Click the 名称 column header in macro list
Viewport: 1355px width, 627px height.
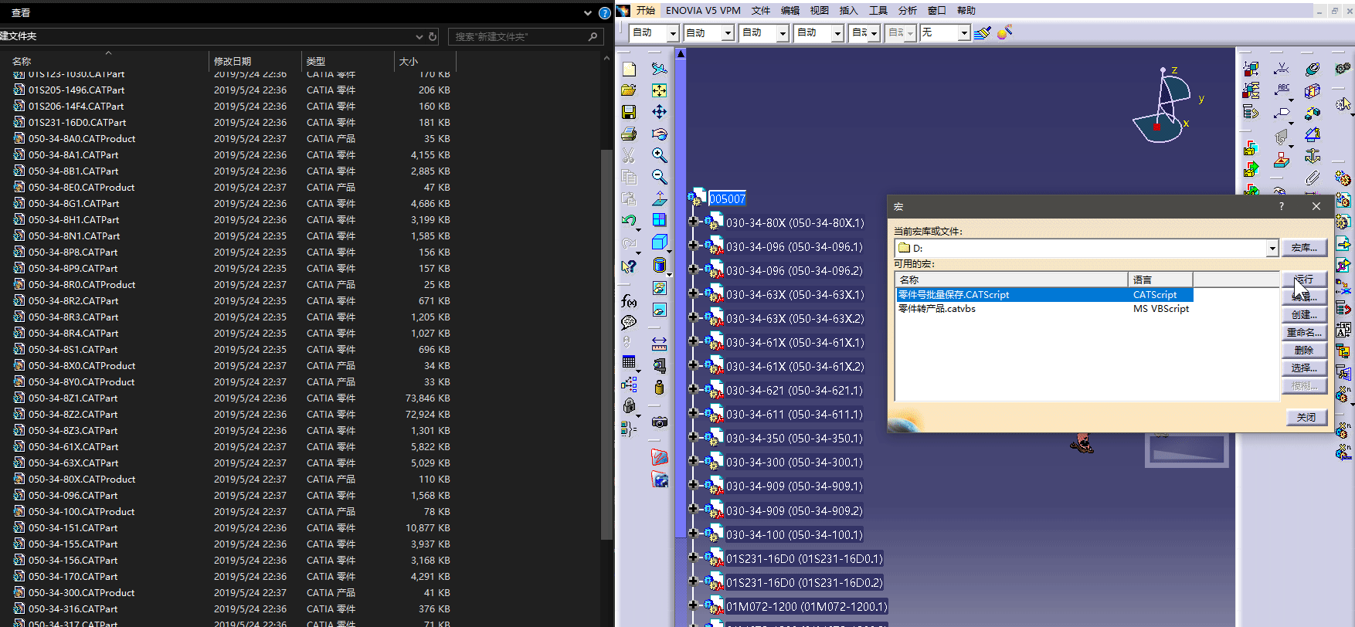click(x=1011, y=280)
